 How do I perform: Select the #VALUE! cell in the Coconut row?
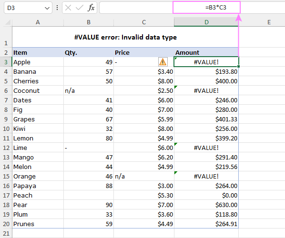(x=206, y=90)
